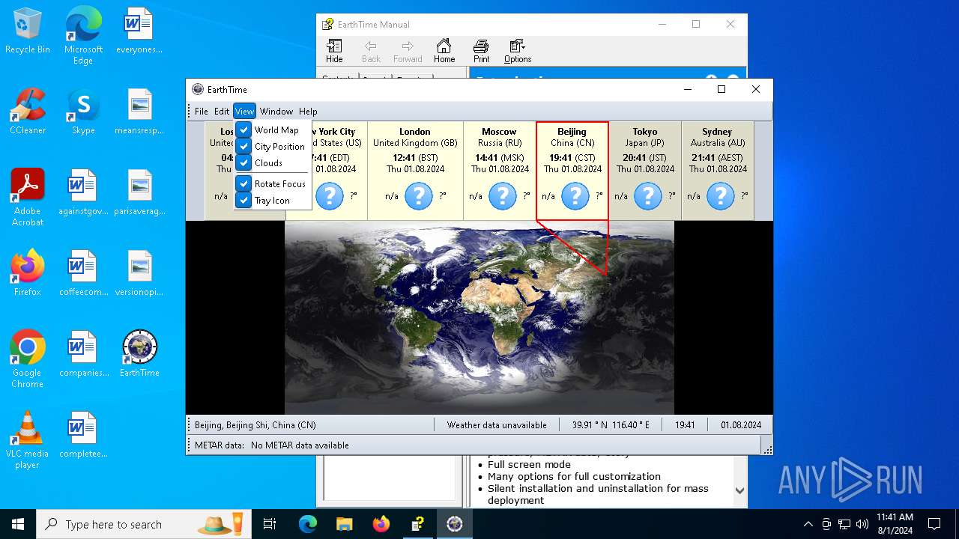Show hidden system tray icons

coord(808,524)
